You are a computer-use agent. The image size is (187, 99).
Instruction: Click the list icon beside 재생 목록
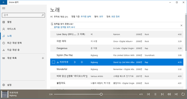(x=4, y=58)
